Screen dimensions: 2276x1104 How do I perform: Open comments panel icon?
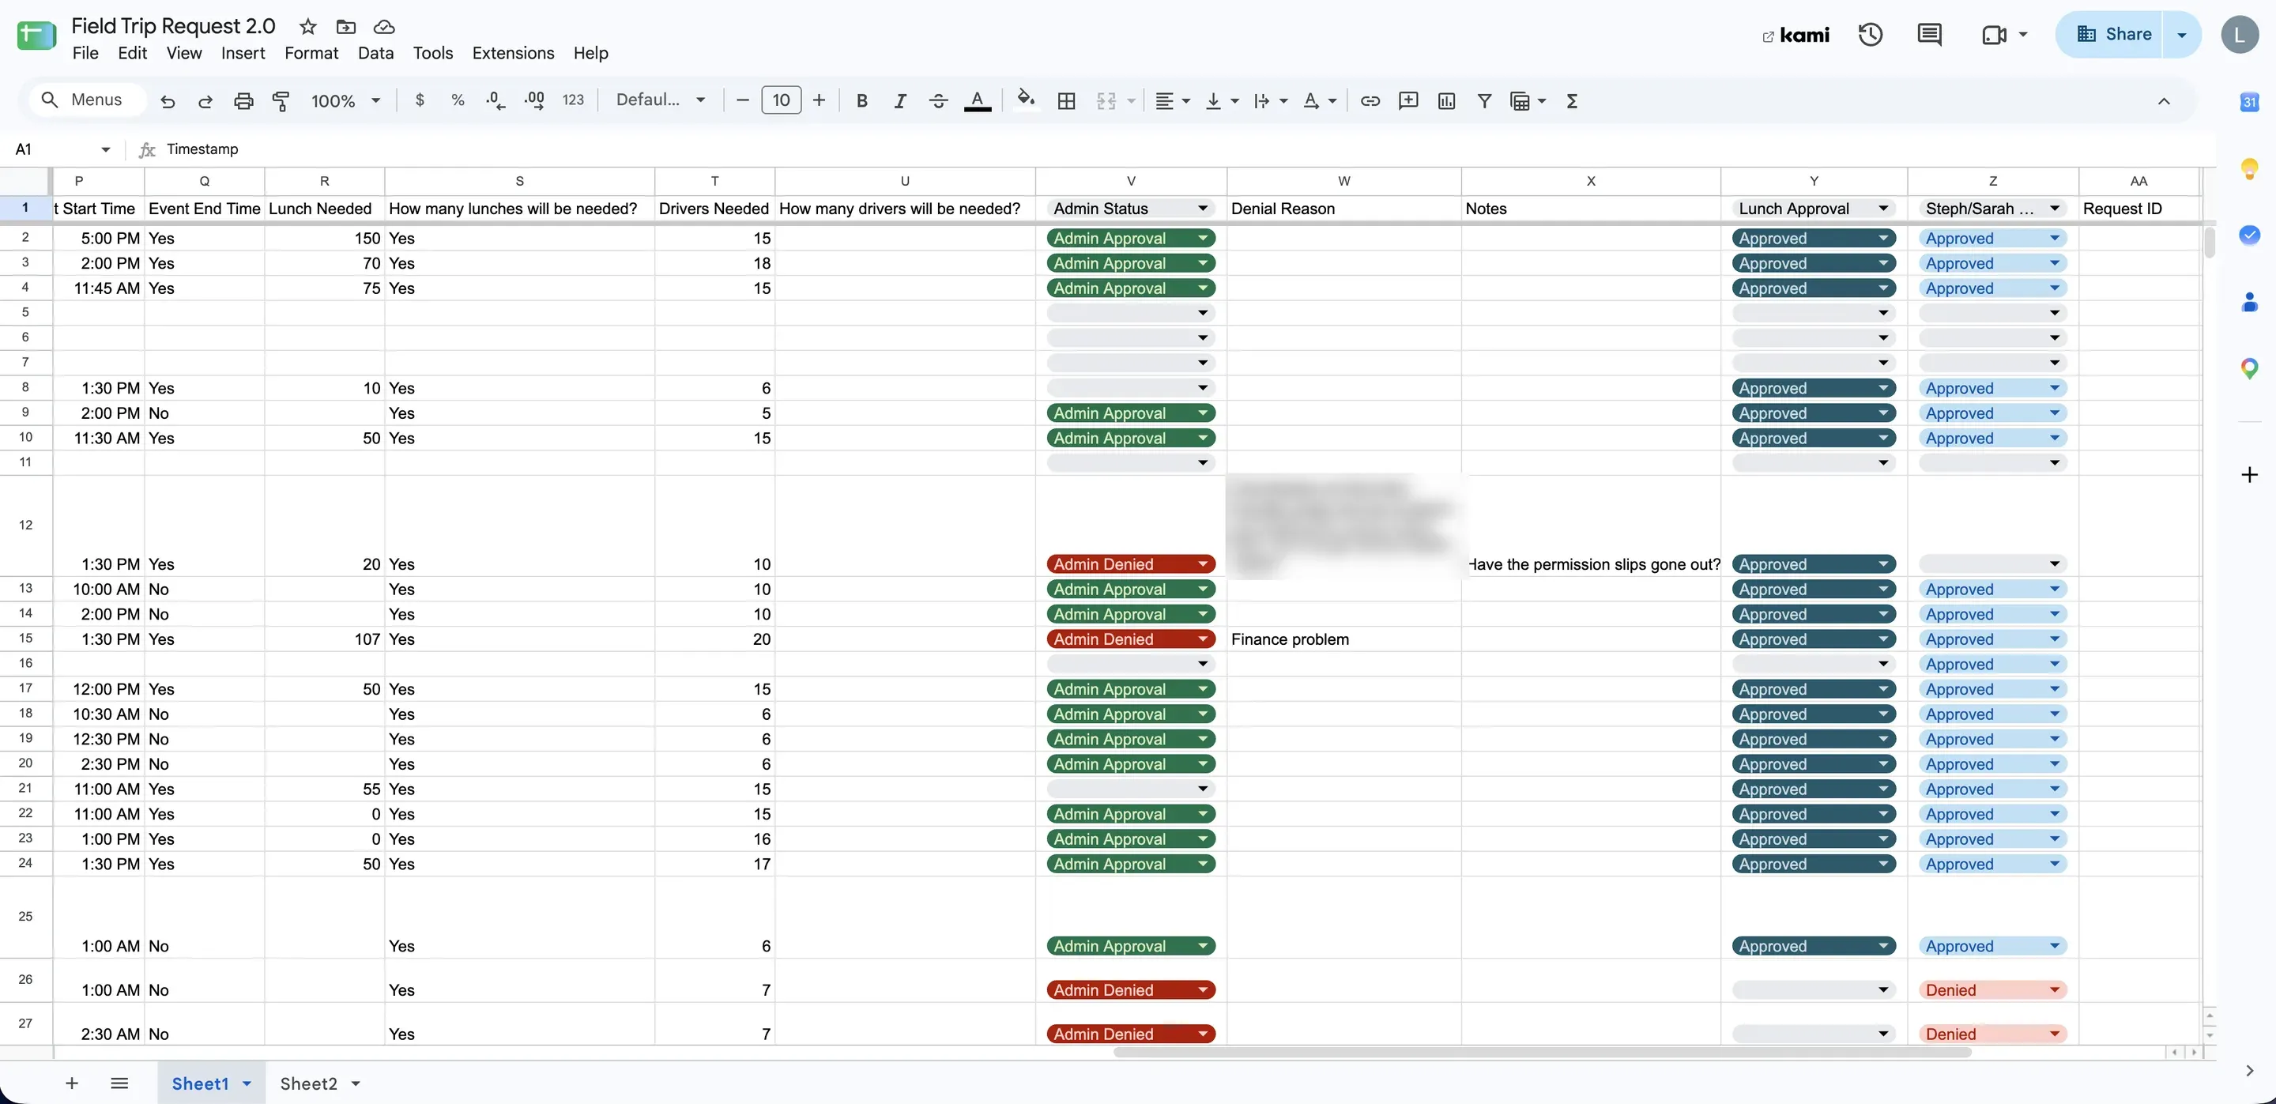(x=1929, y=35)
